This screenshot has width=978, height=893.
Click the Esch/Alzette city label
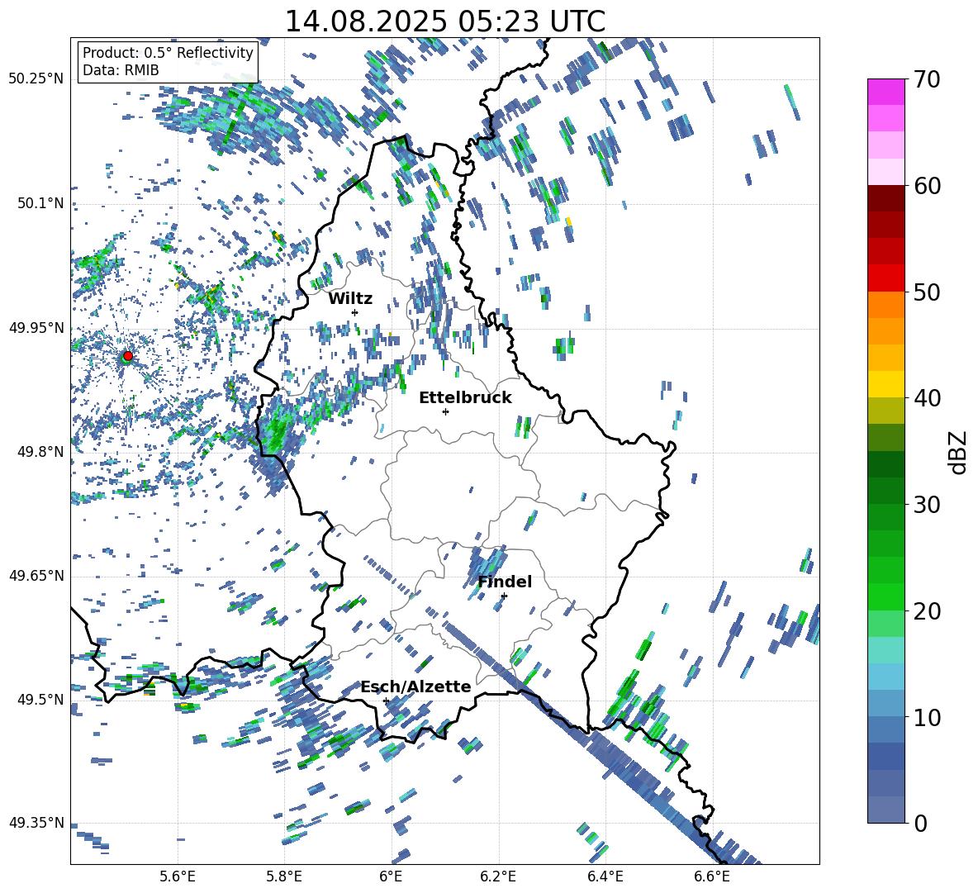click(416, 687)
